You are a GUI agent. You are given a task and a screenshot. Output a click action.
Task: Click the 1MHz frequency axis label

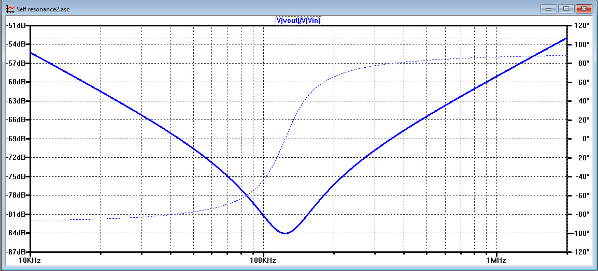(496, 261)
